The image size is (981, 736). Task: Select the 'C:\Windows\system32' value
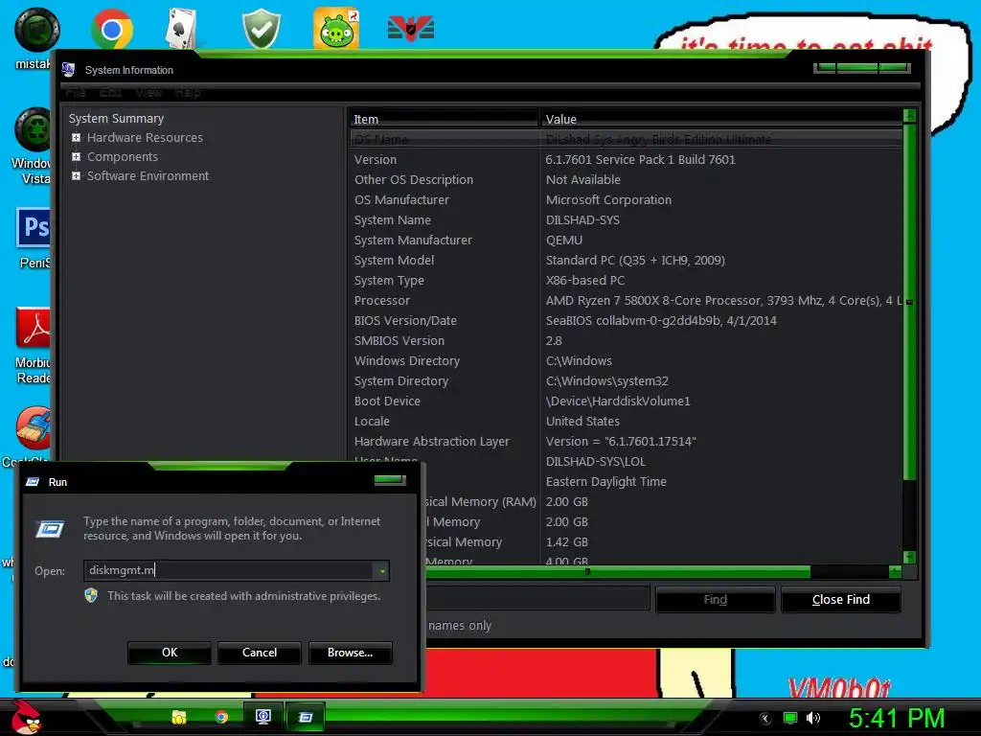[x=606, y=380]
